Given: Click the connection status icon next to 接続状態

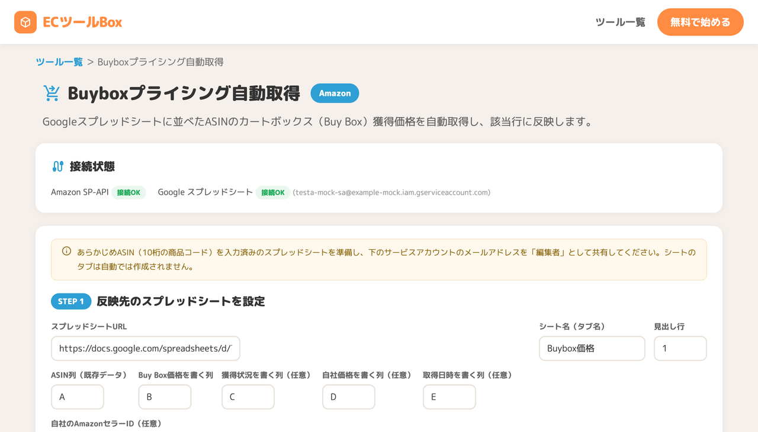Looking at the screenshot, I should click(x=57, y=166).
